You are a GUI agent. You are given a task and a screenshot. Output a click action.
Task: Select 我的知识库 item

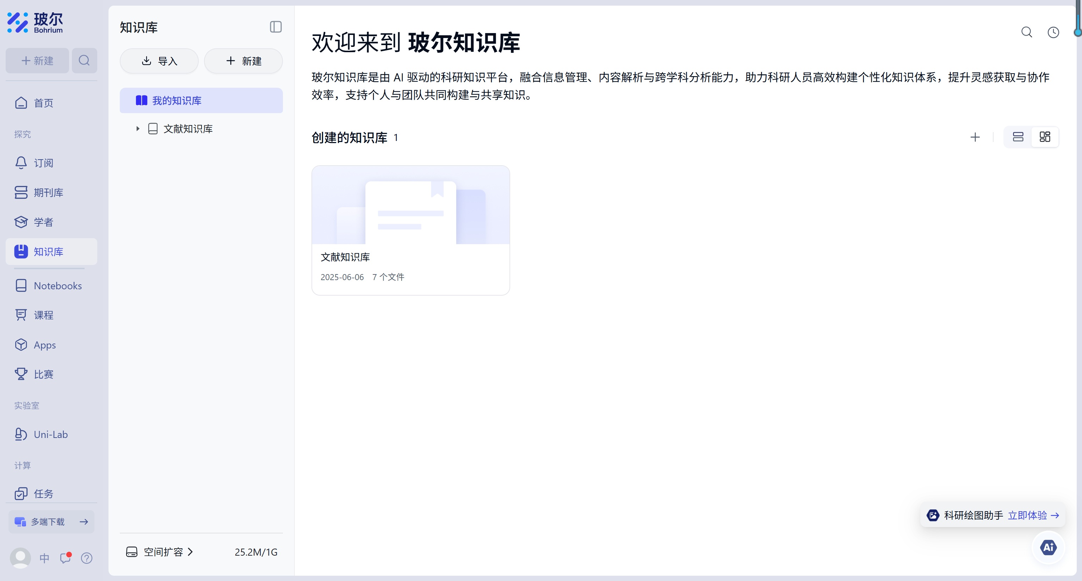201,100
